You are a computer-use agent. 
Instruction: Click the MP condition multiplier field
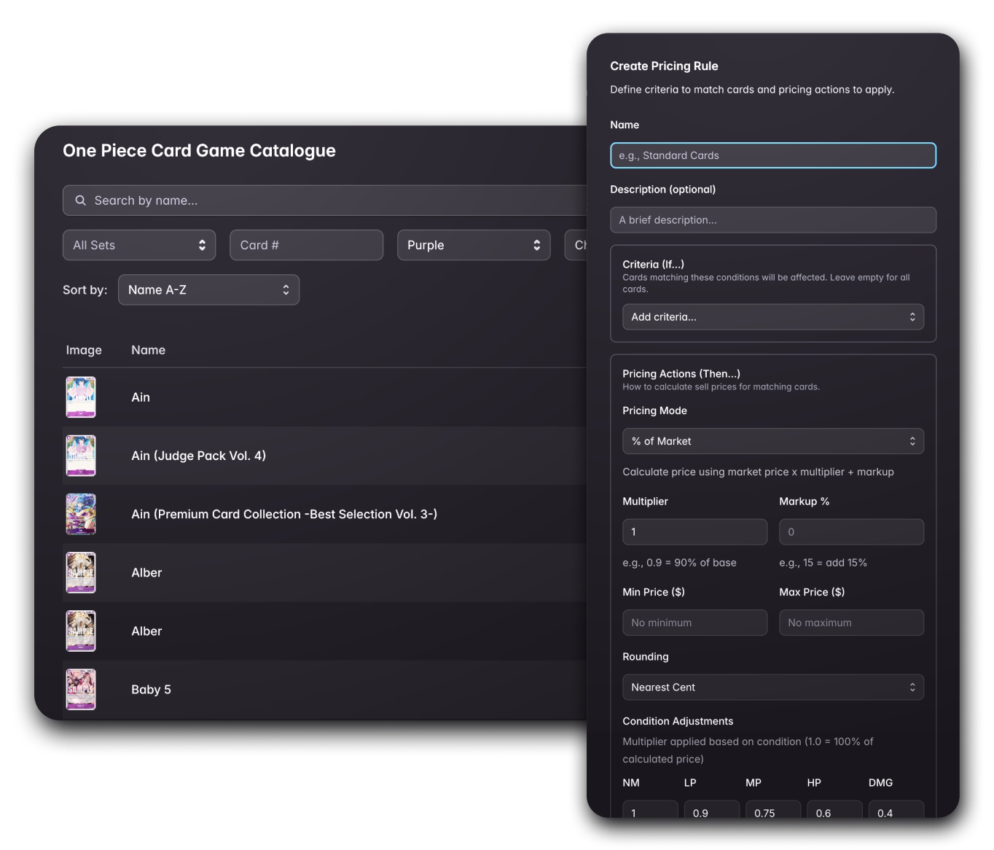point(773,809)
